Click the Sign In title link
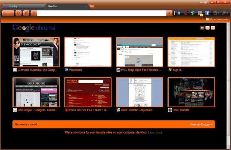Image resolution: width=231 pixels, height=150 pixels. point(177,70)
